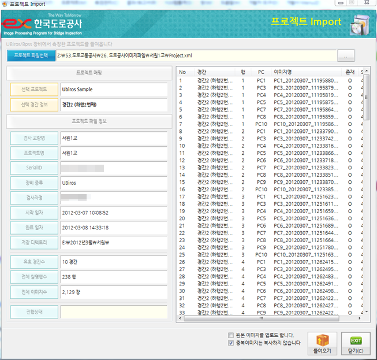
Task: Click the 진행상태 progress field
Action: tap(114, 312)
